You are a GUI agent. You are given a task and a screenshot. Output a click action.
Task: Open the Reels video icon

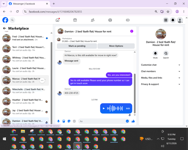coord(75,20)
